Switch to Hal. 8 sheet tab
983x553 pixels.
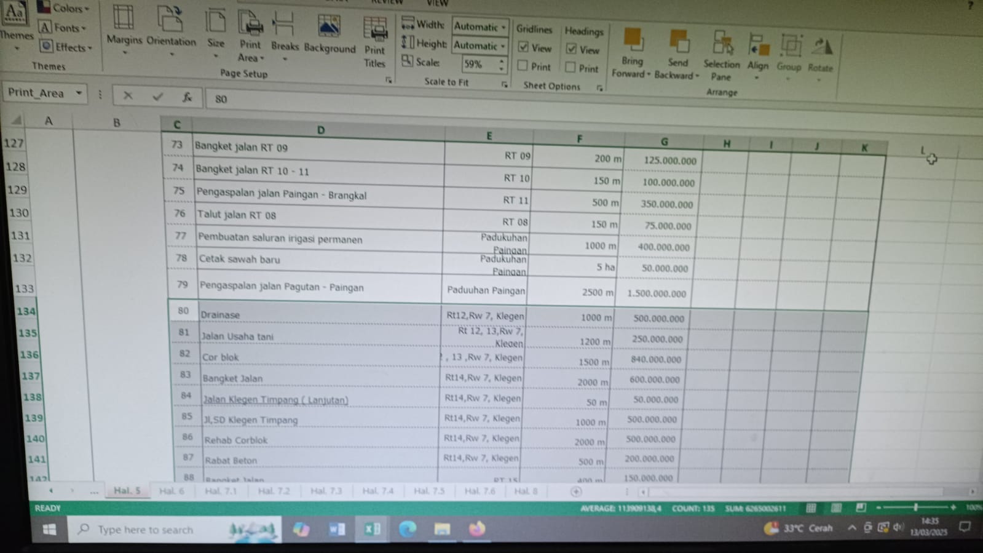pos(526,491)
